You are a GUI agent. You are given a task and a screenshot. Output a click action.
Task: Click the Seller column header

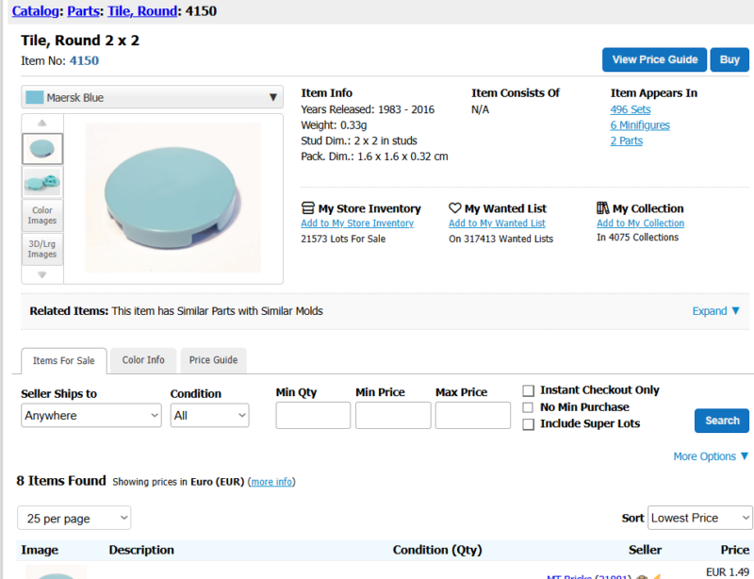[x=645, y=550]
